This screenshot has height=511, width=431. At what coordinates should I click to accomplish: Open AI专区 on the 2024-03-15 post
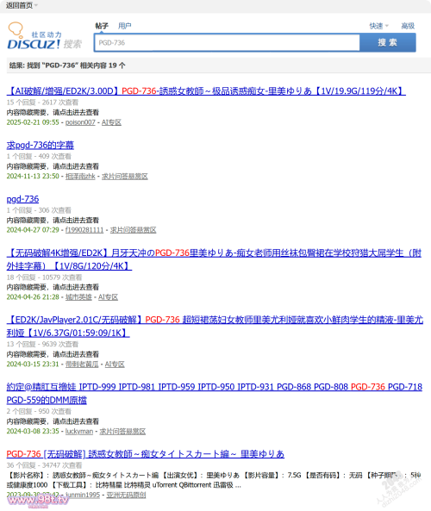click(115, 365)
